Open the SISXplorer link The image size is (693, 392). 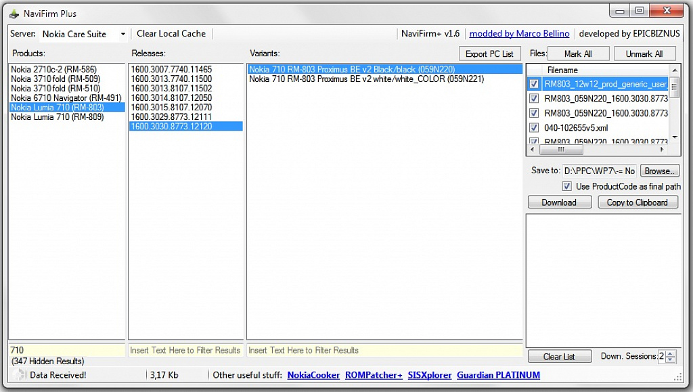(x=430, y=375)
